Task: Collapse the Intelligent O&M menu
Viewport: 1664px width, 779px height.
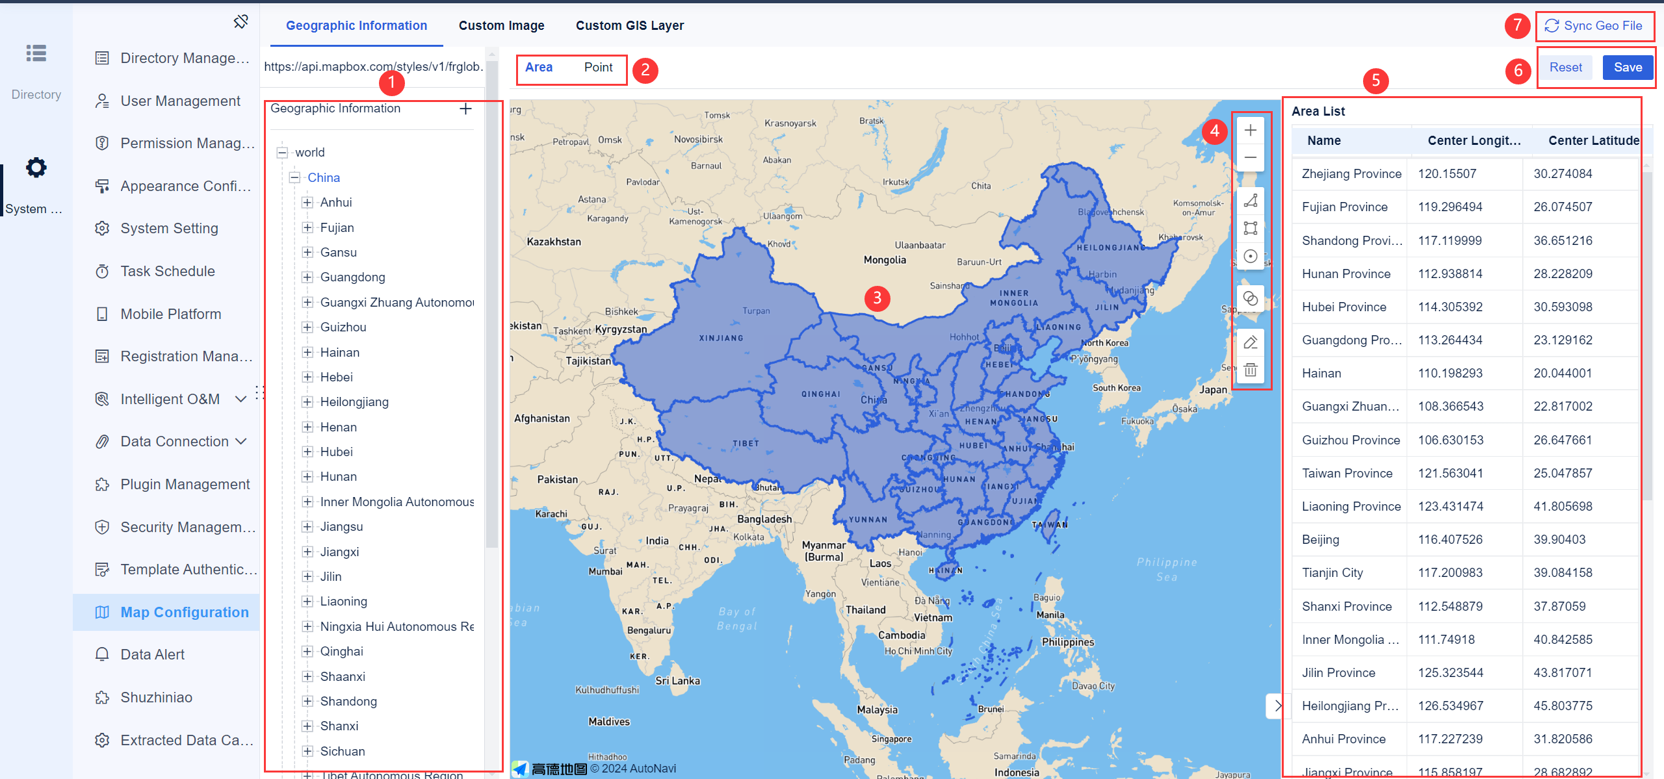Action: coord(242,399)
